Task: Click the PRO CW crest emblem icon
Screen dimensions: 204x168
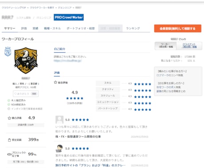Action: [x=8, y=52]
